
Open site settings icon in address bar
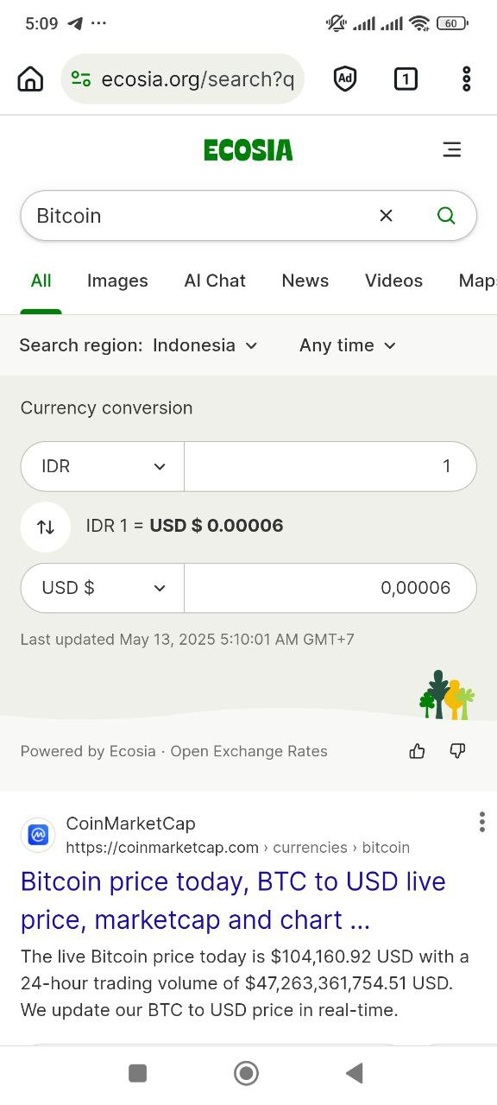[x=81, y=79]
